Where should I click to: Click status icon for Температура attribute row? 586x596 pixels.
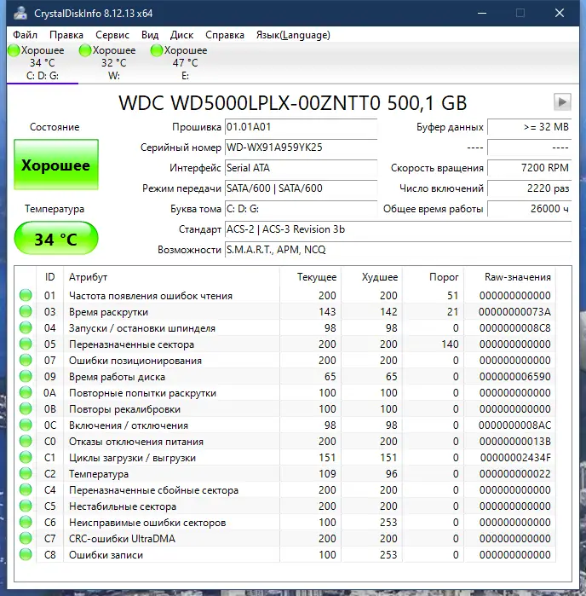[26, 473]
